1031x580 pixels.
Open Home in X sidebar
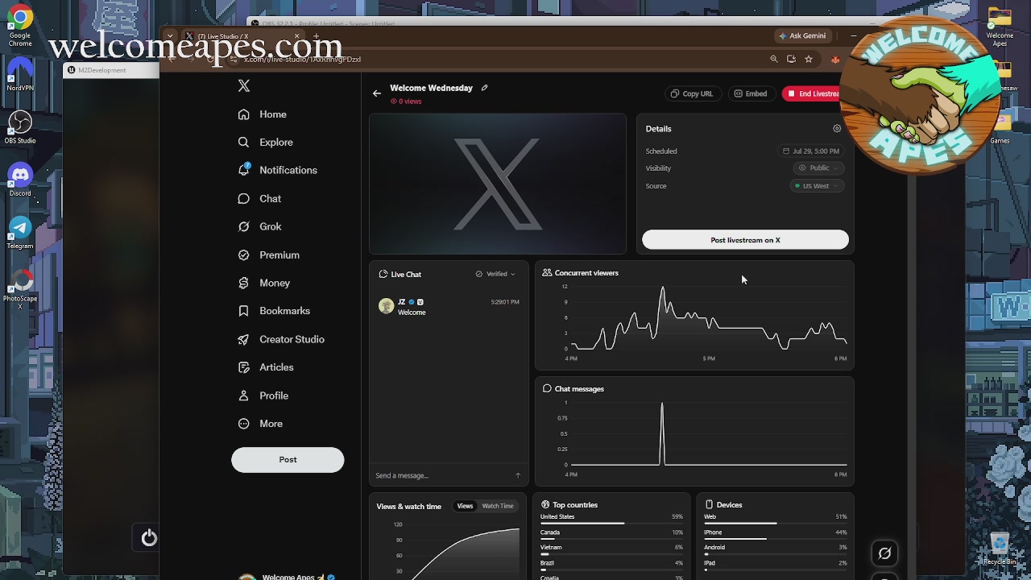263,114
